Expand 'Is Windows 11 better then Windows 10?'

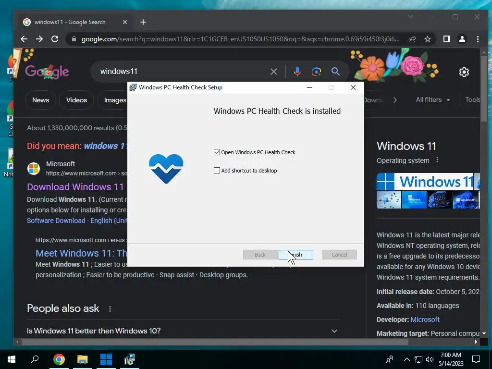(x=182, y=331)
